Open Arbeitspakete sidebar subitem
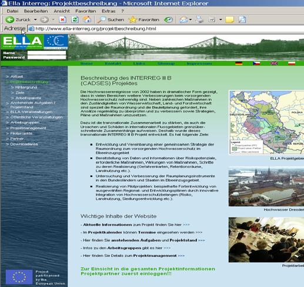The height and width of the screenshot is (287, 304). click(x=28, y=98)
